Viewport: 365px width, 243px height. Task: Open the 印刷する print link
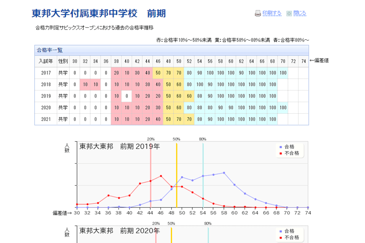272,13
